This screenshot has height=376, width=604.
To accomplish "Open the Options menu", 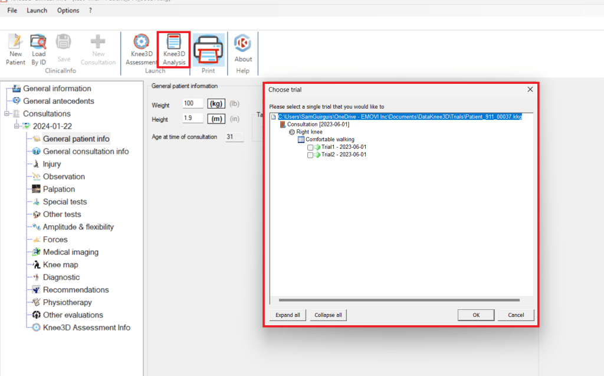I will coord(68,11).
